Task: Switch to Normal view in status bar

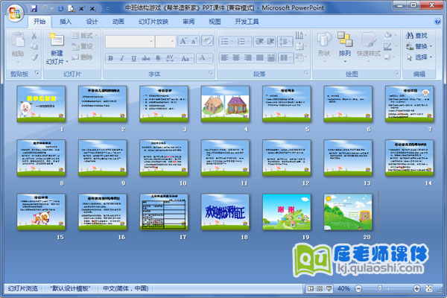Action: pyautogui.click(x=311, y=288)
